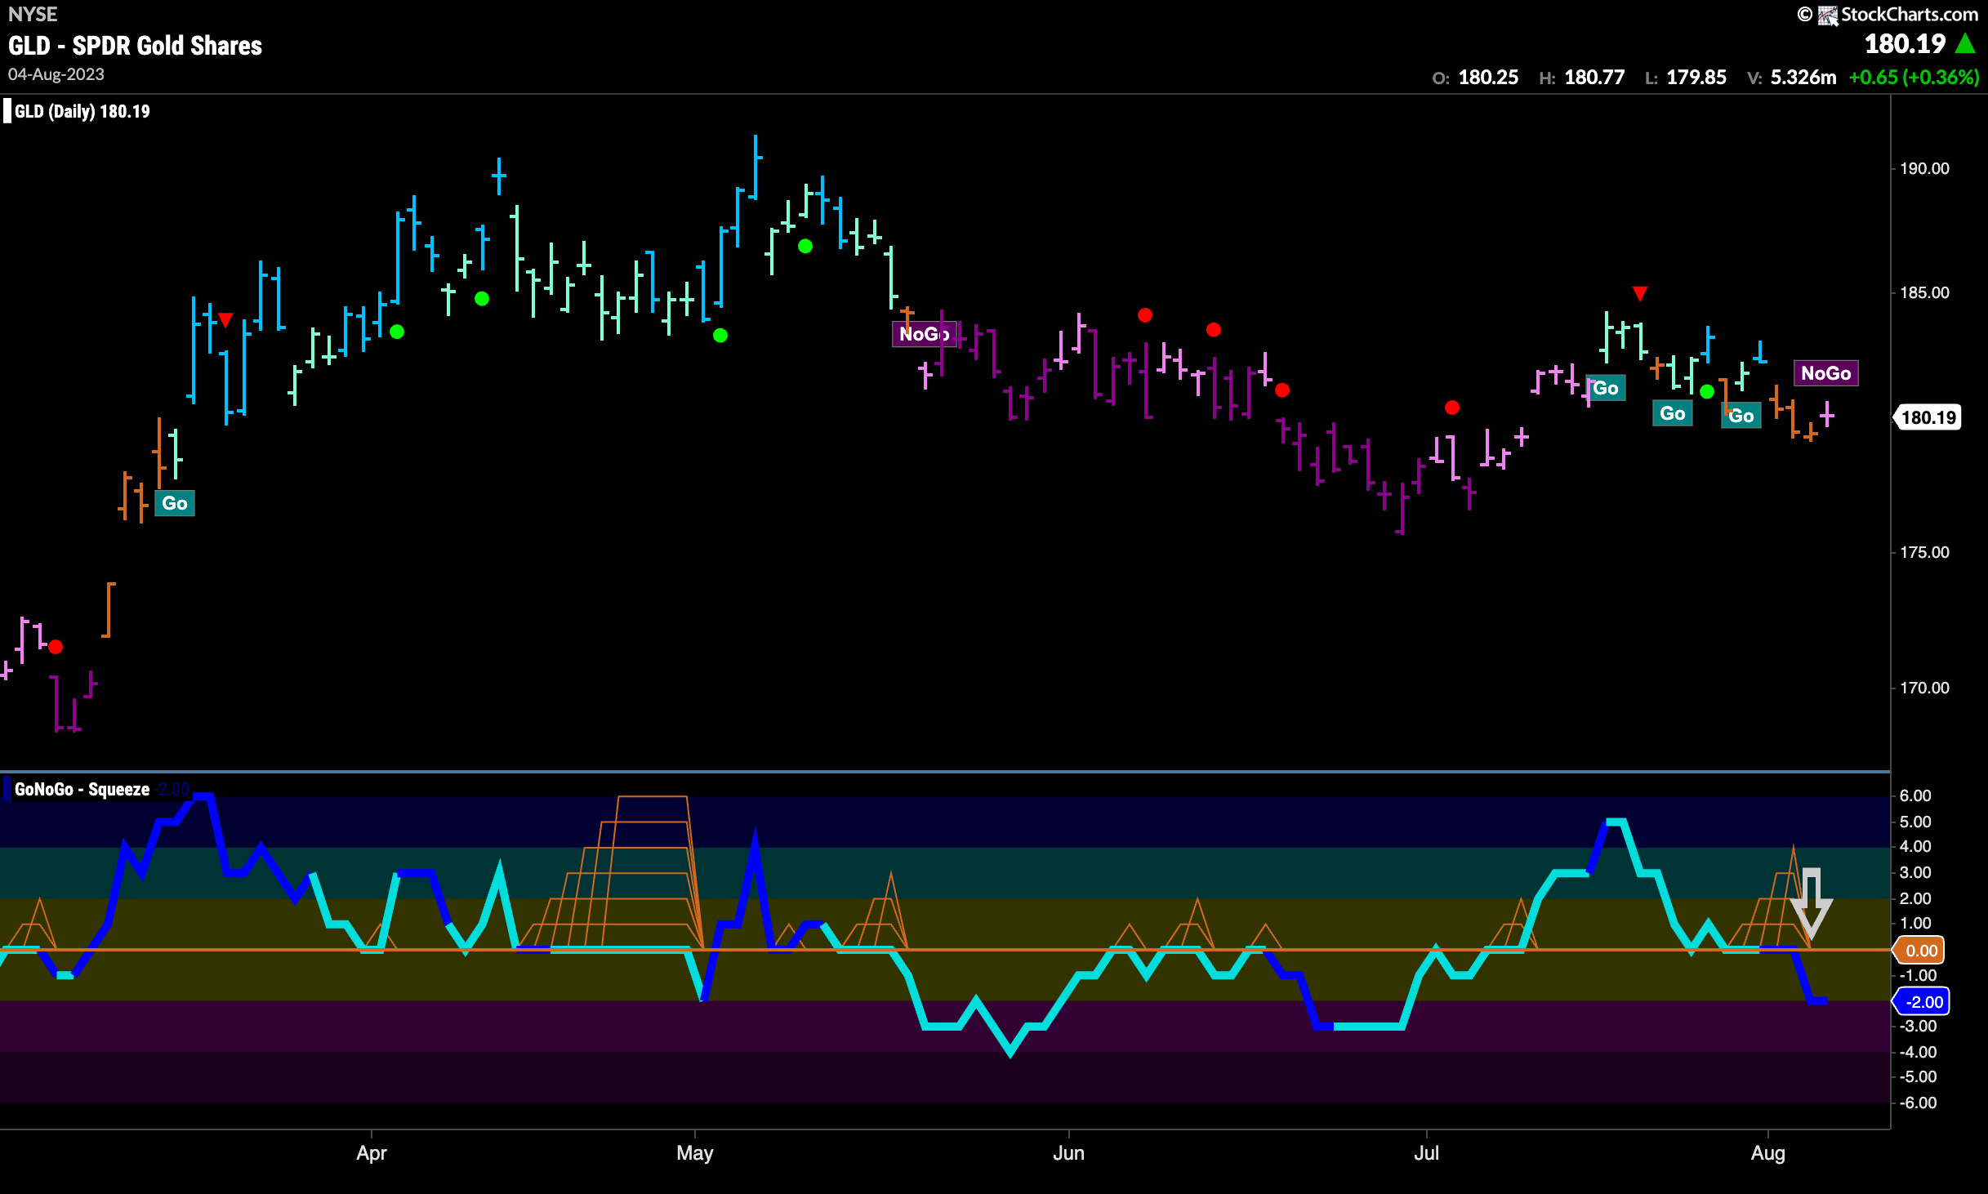Click the red down-triangle marker in mid July
Screen dimensions: 1988x1194
coord(1639,293)
